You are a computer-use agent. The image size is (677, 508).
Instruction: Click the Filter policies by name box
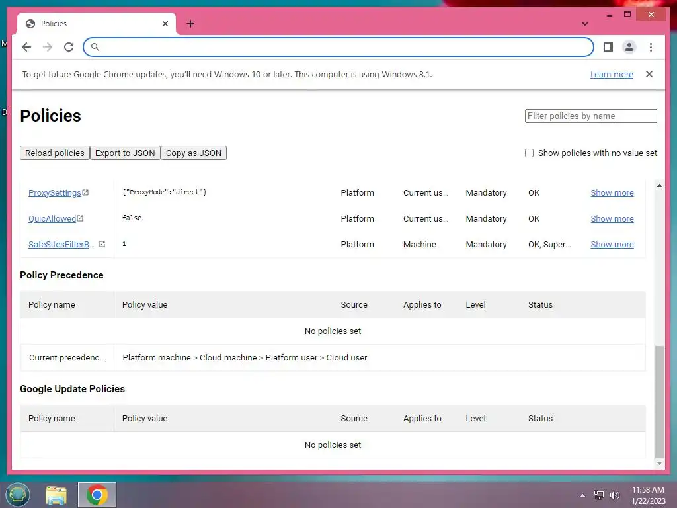(x=590, y=116)
